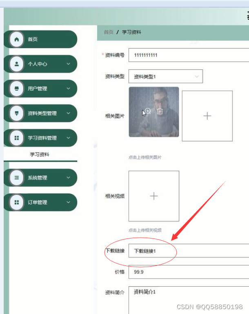The width and height of the screenshot is (249, 314).
Task: Click the grid icon for 学习资料管理
Action: click(x=17, y=138)
